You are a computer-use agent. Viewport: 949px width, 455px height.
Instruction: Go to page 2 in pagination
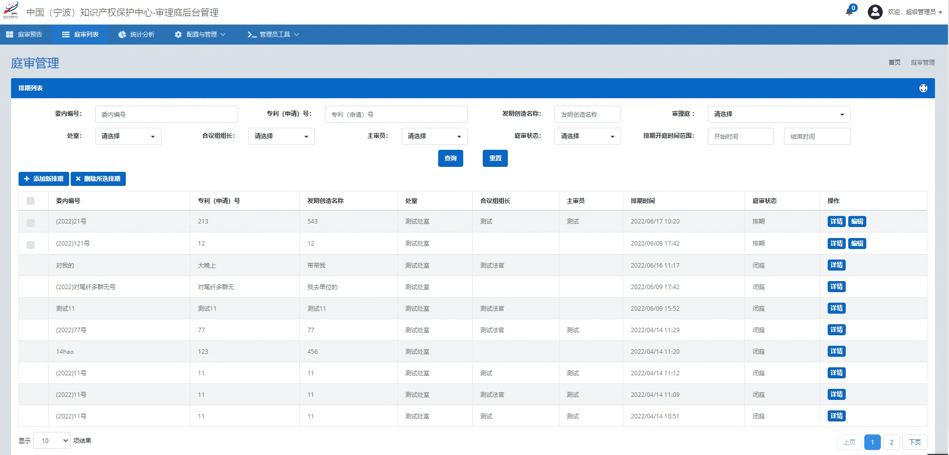click(x=891, y=442)
